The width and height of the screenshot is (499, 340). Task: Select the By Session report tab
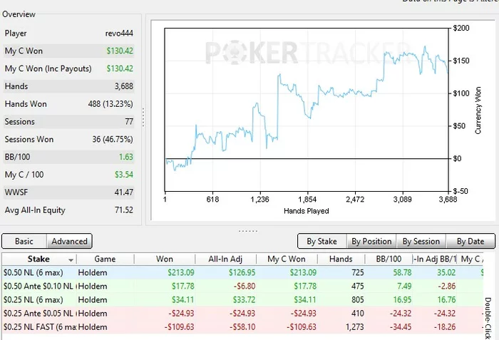421,242
